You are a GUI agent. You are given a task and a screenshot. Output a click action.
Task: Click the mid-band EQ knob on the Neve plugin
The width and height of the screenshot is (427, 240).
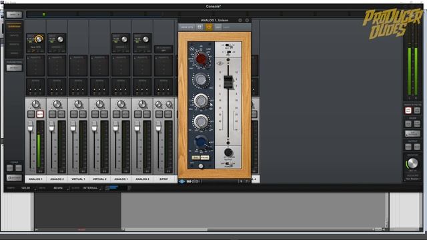201,101
